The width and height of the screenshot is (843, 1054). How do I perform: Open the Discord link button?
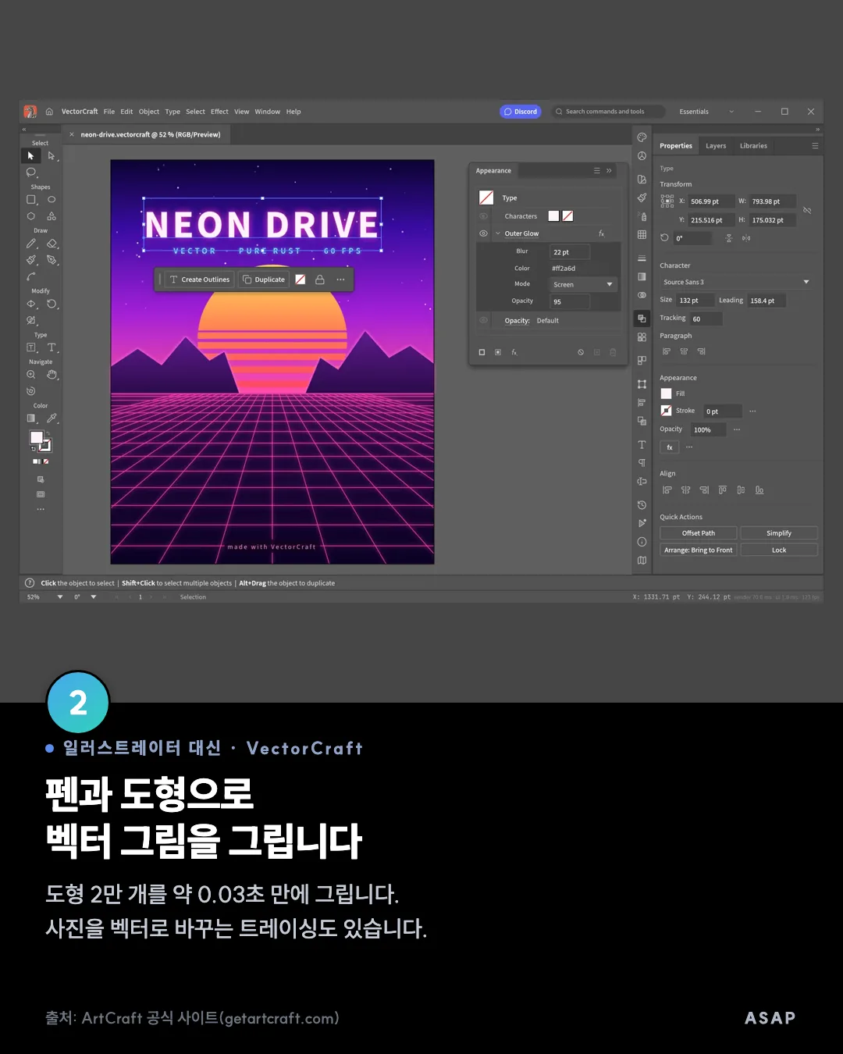click(x=521, y=112)
